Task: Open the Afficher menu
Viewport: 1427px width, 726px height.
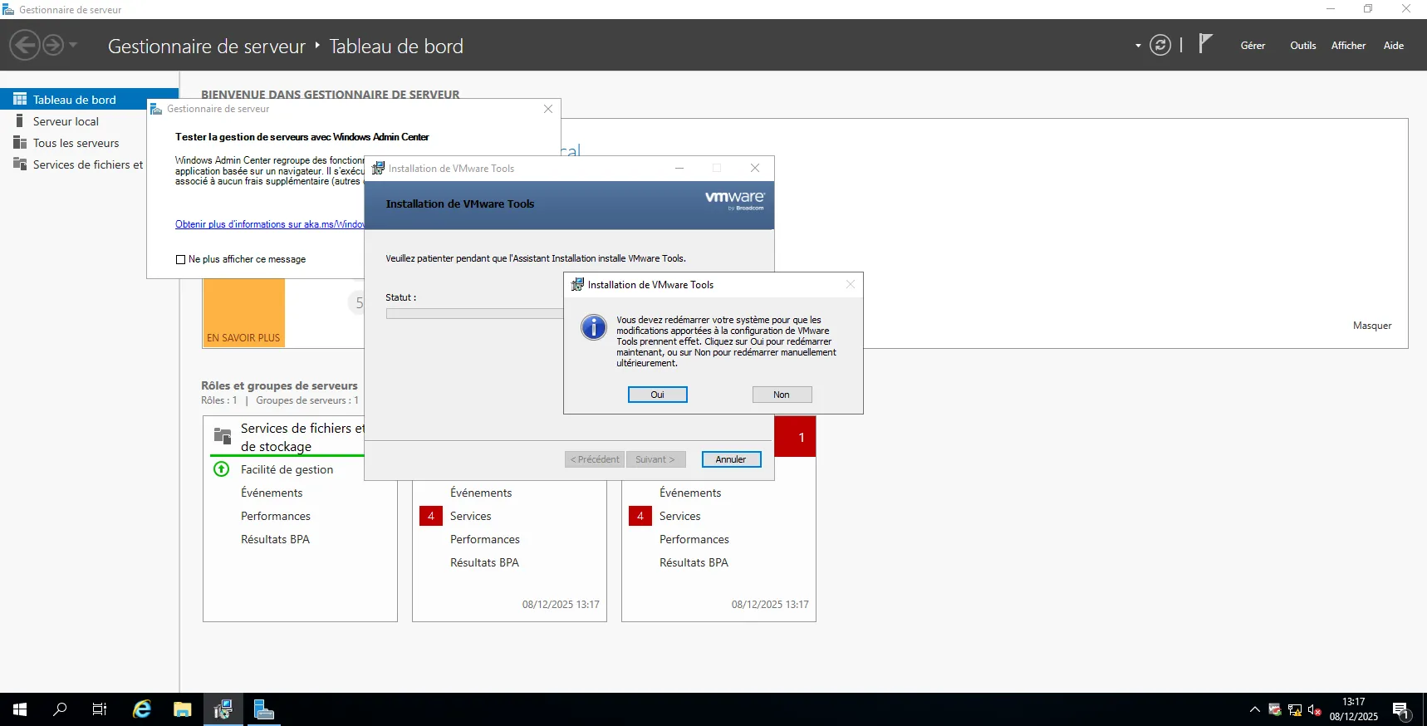Action: point(1348,46)
